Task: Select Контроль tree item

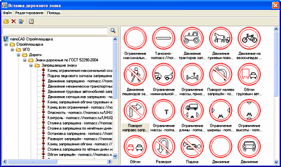Action: point(80,118)
